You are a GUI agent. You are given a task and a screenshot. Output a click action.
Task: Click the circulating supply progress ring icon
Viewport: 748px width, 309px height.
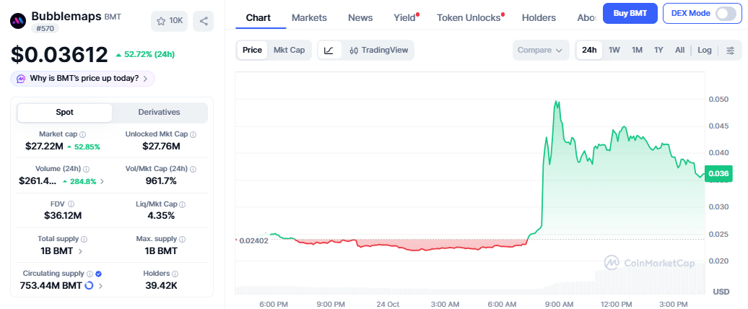pos(89,286)
